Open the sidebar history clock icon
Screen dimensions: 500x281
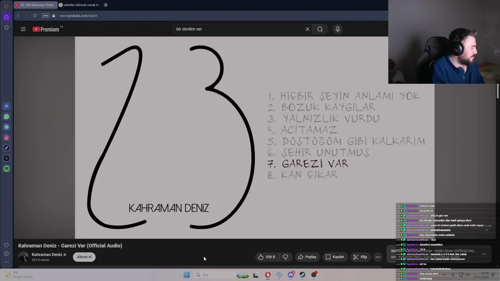tap(6, 254)
